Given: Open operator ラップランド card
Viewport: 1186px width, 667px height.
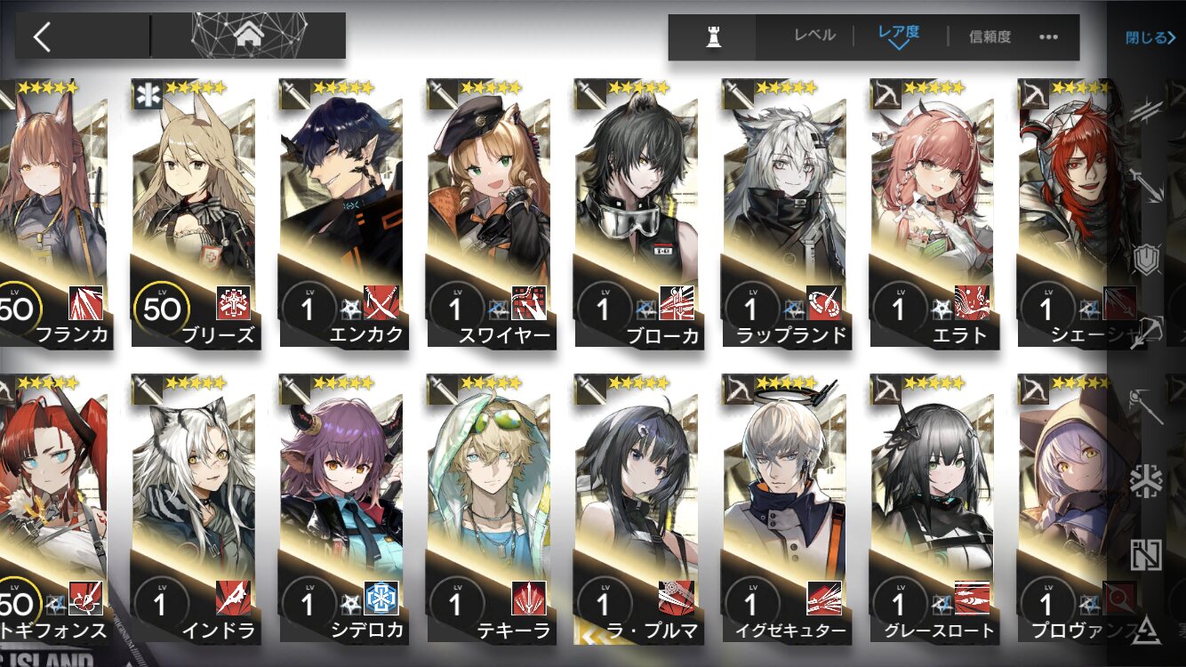Looking at the screenshot, I should [786, 213].
